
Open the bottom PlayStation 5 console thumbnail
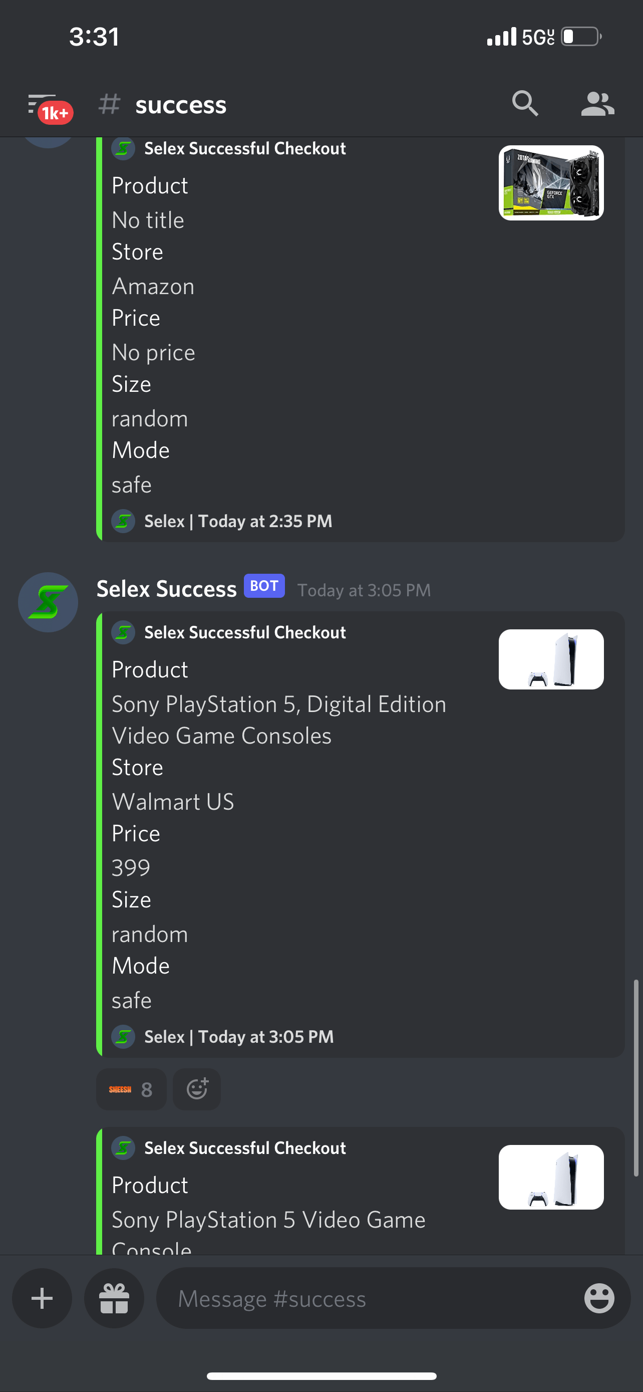pyautogui.click(x=551, y=1177)
